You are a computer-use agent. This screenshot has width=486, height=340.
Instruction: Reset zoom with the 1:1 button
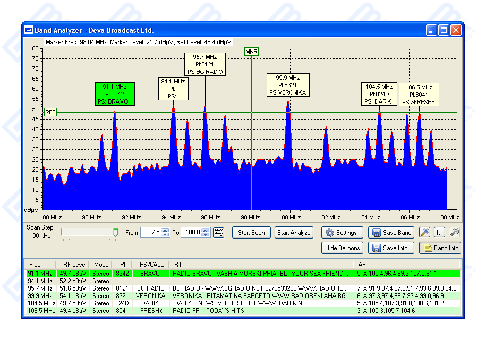pos(439,233)
